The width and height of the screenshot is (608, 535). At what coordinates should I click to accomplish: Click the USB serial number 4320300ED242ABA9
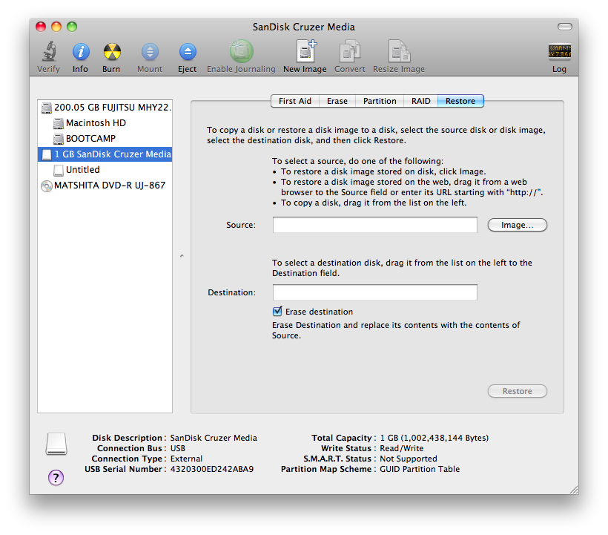pos(212,469)
